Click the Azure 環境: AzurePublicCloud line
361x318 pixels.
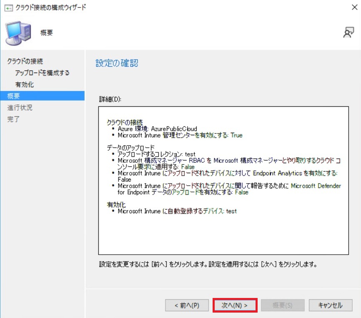pyautogui.click(x=157, y=129)
